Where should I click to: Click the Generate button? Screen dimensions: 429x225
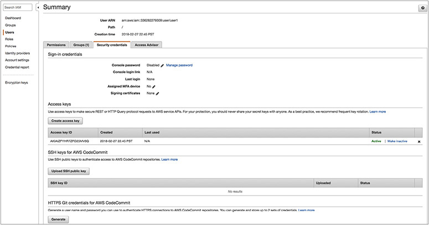click(x=59, y=219)
